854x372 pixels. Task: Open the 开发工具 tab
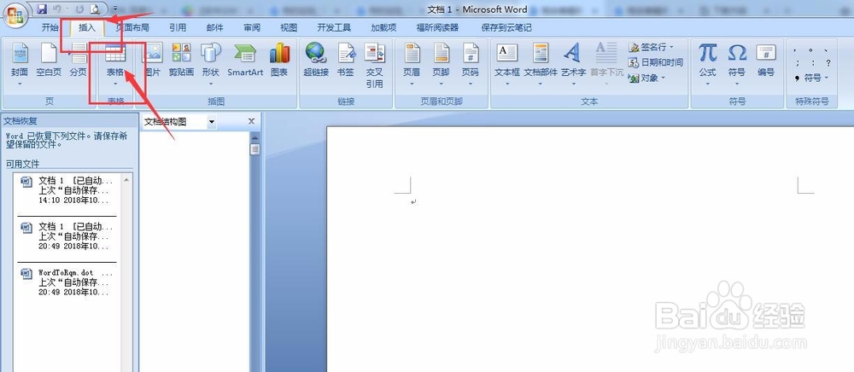pyautogui.click(x=334, y=28)
